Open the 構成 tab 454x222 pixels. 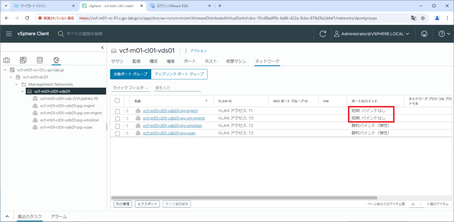click(154, 61)
